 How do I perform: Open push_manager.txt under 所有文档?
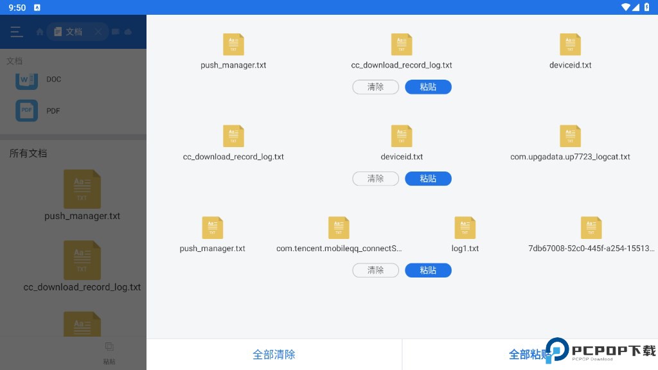pos(82,195)
